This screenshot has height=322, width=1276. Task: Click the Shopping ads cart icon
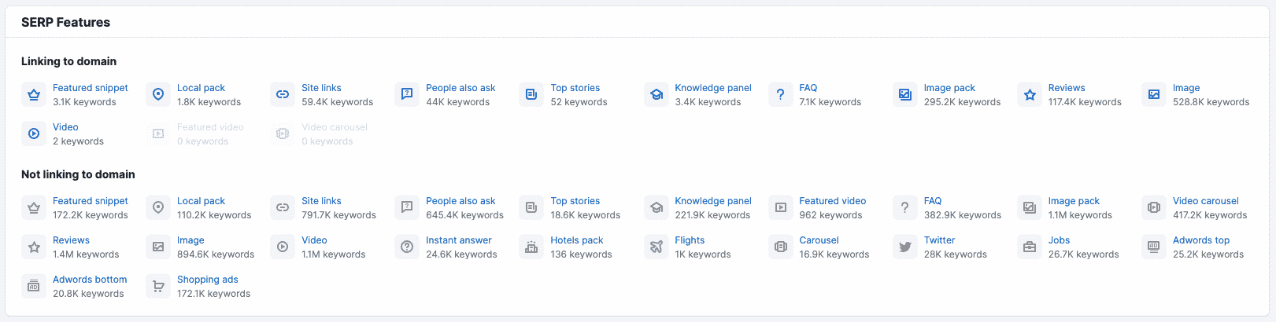(158, 287)
